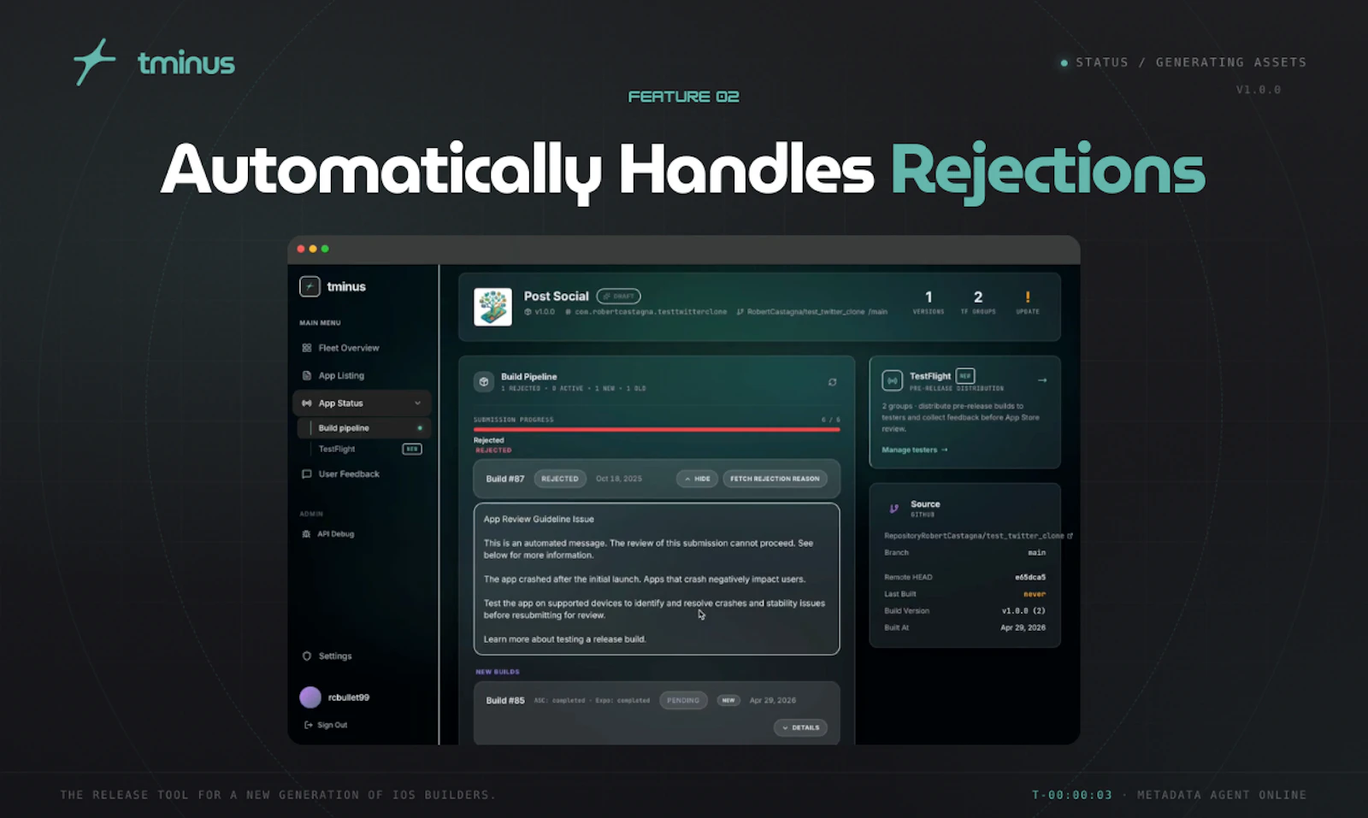Click the Post Social app icon thumbnail

[x=492, y=307]
